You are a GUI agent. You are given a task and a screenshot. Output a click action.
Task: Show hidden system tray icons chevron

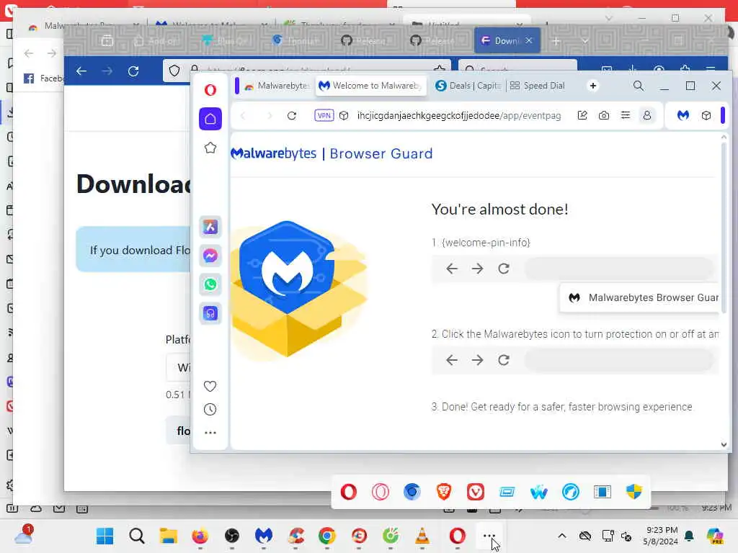click(x=562, y=536)
